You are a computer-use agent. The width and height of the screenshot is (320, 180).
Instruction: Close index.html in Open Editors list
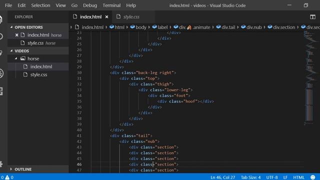coord(16,35)
